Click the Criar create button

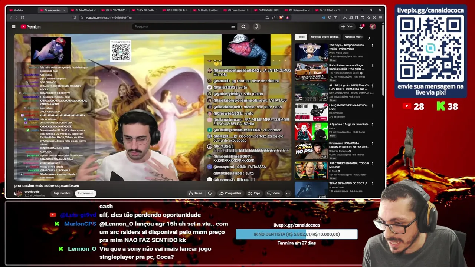(x=347, y=27)
